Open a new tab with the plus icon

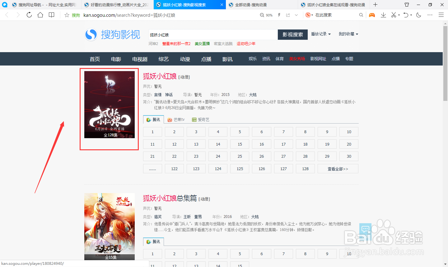click(x=376, y=5)
